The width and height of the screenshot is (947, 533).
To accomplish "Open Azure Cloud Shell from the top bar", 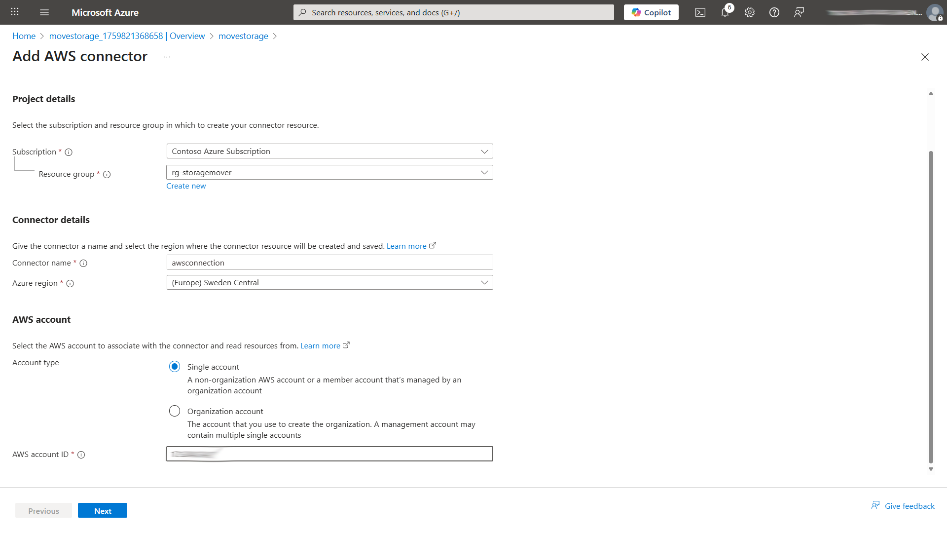I will click(700, 12).
